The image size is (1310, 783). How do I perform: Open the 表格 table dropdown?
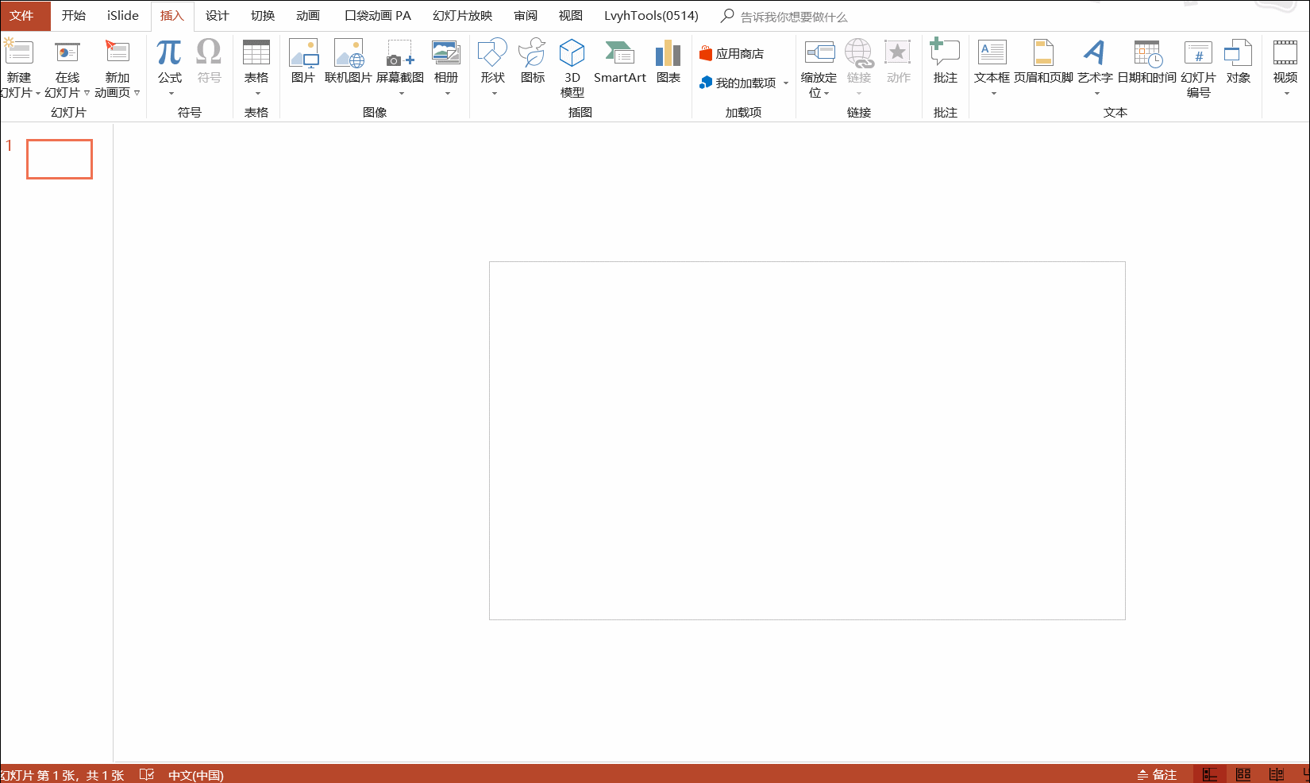(x=256, y=94)
